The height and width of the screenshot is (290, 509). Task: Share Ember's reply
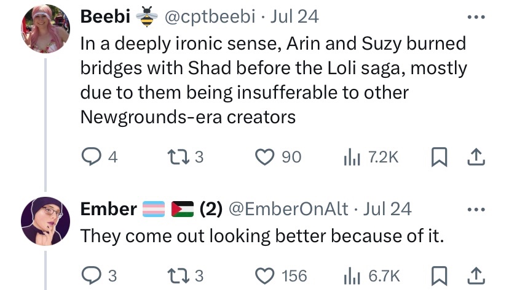click(x=476, y=276)
